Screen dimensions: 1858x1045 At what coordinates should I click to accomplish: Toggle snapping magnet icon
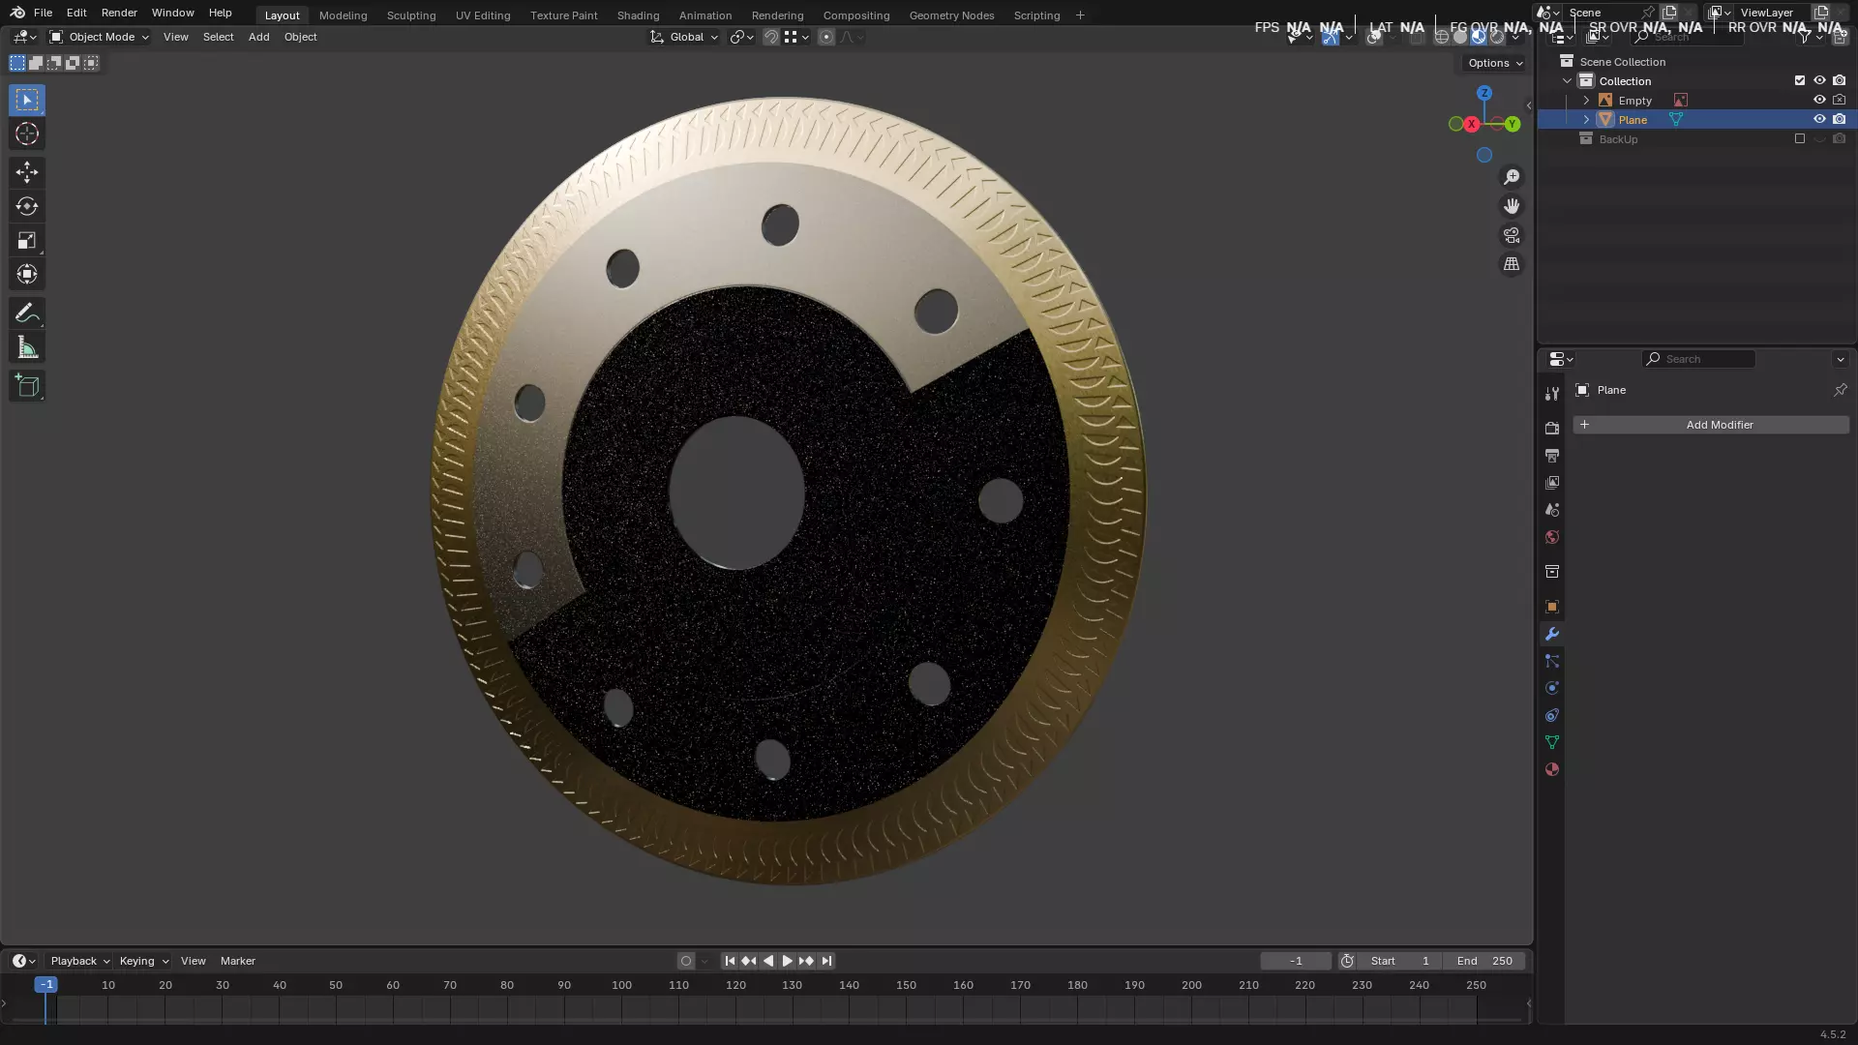click(771, 37)
